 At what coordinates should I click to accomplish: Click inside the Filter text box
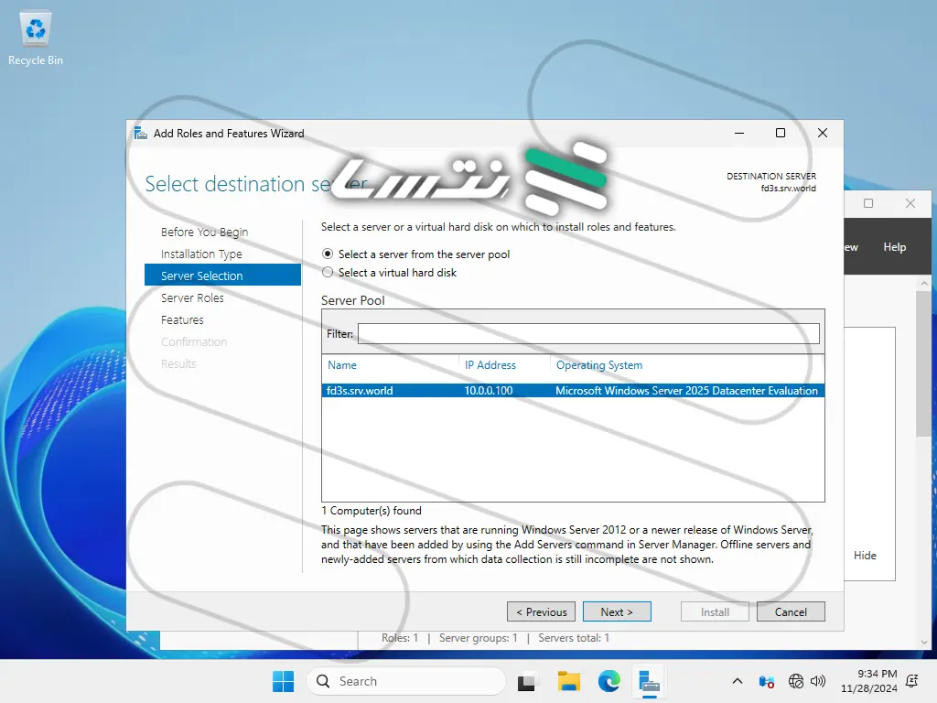pos(587,334)
